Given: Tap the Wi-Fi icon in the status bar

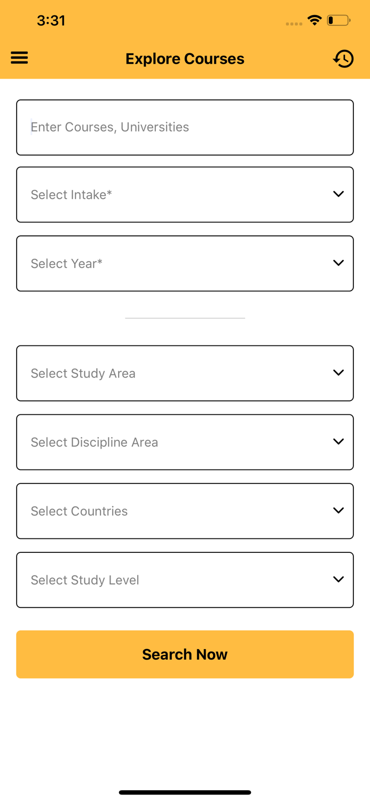Looking at the screenshot, I should [x=314, y=20].
